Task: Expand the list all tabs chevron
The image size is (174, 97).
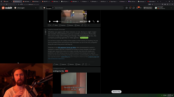Action: 160,2
